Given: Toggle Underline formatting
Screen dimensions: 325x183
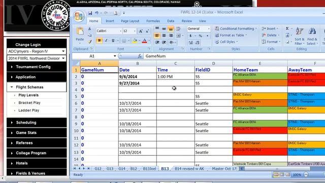Looking at the screenshot, I should coord(113,41).
